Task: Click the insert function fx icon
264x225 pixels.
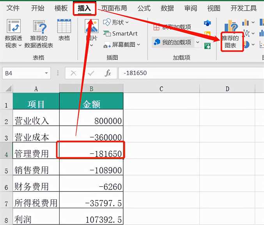Action: pyautogui.click(x=108, y=73)
